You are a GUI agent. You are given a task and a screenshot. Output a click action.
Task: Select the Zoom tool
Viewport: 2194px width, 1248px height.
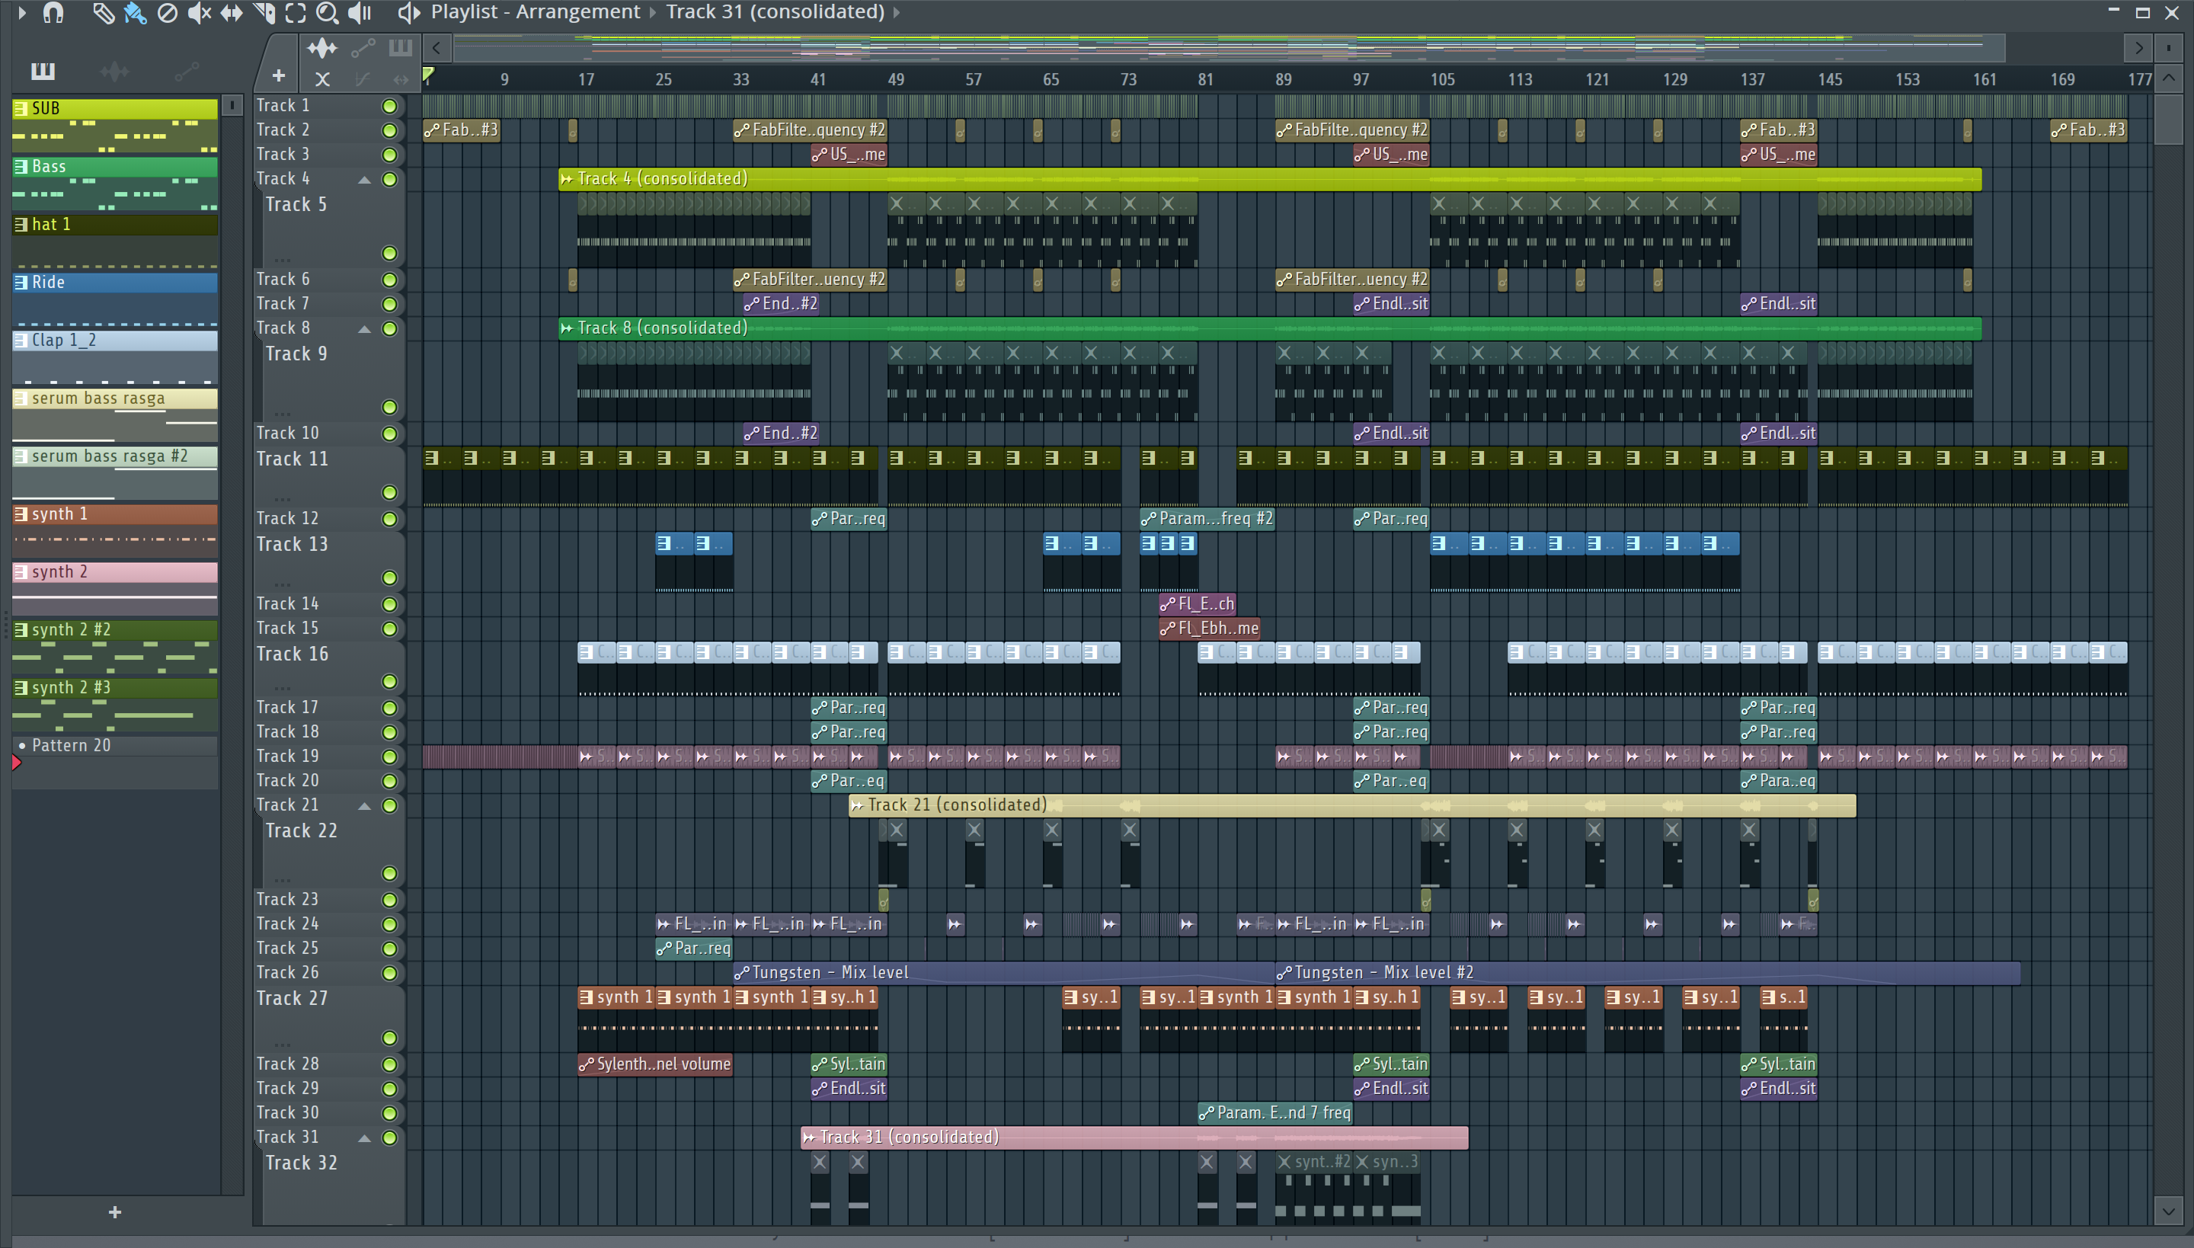click(327, 13)
